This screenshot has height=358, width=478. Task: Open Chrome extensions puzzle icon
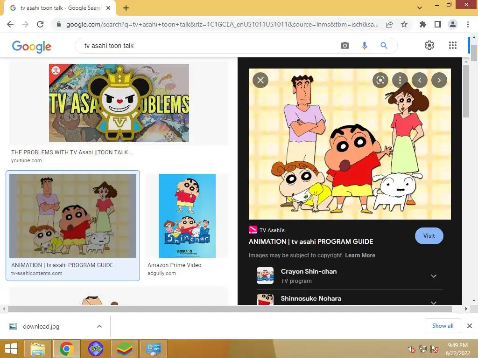tap(423, 24)
